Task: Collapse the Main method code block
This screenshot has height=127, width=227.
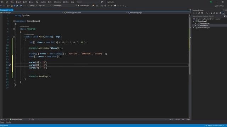Action: click(14, 37)
